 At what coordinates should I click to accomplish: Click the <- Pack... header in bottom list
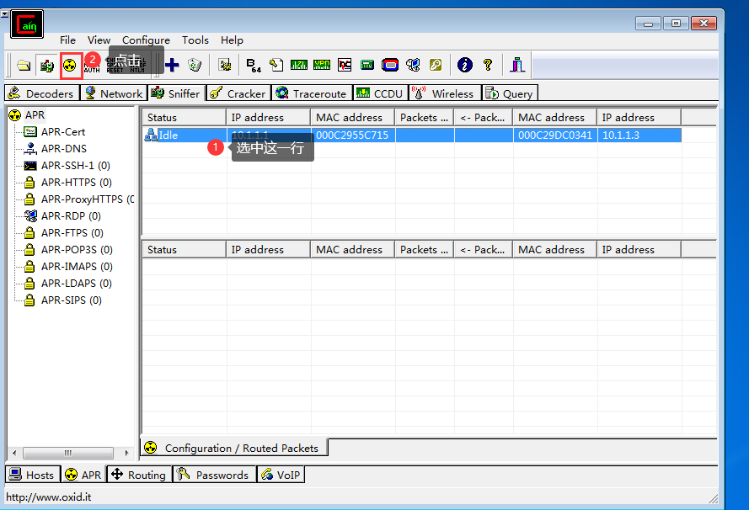click(484, 249)
